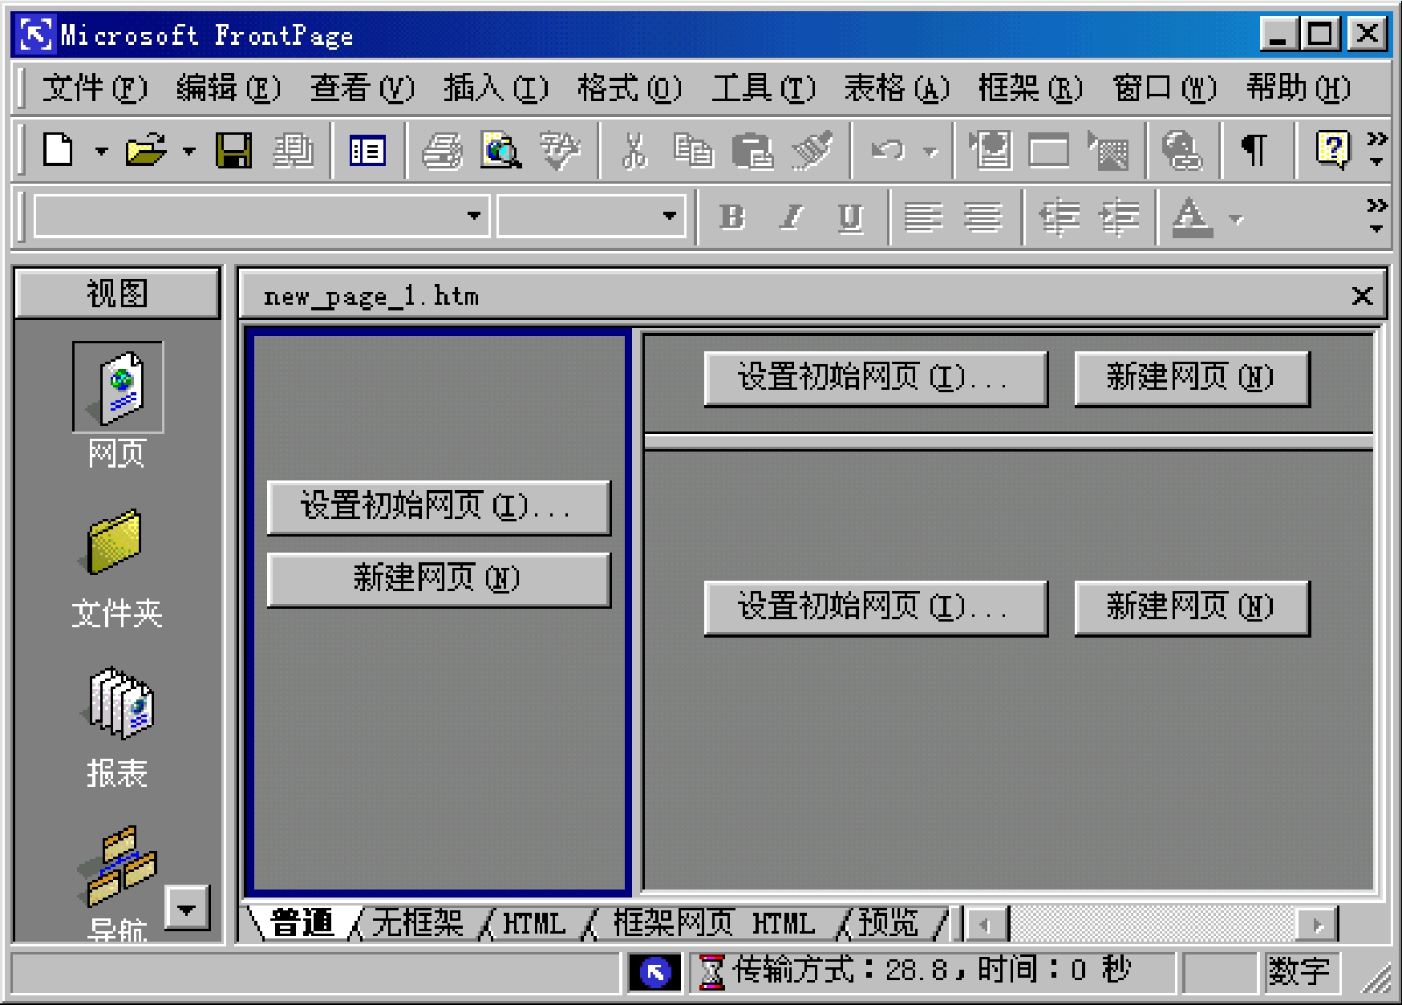Screen dimensions: 1402x1005
Task: Click the Publish Web toolbar icon
Action: pos(294,150)
